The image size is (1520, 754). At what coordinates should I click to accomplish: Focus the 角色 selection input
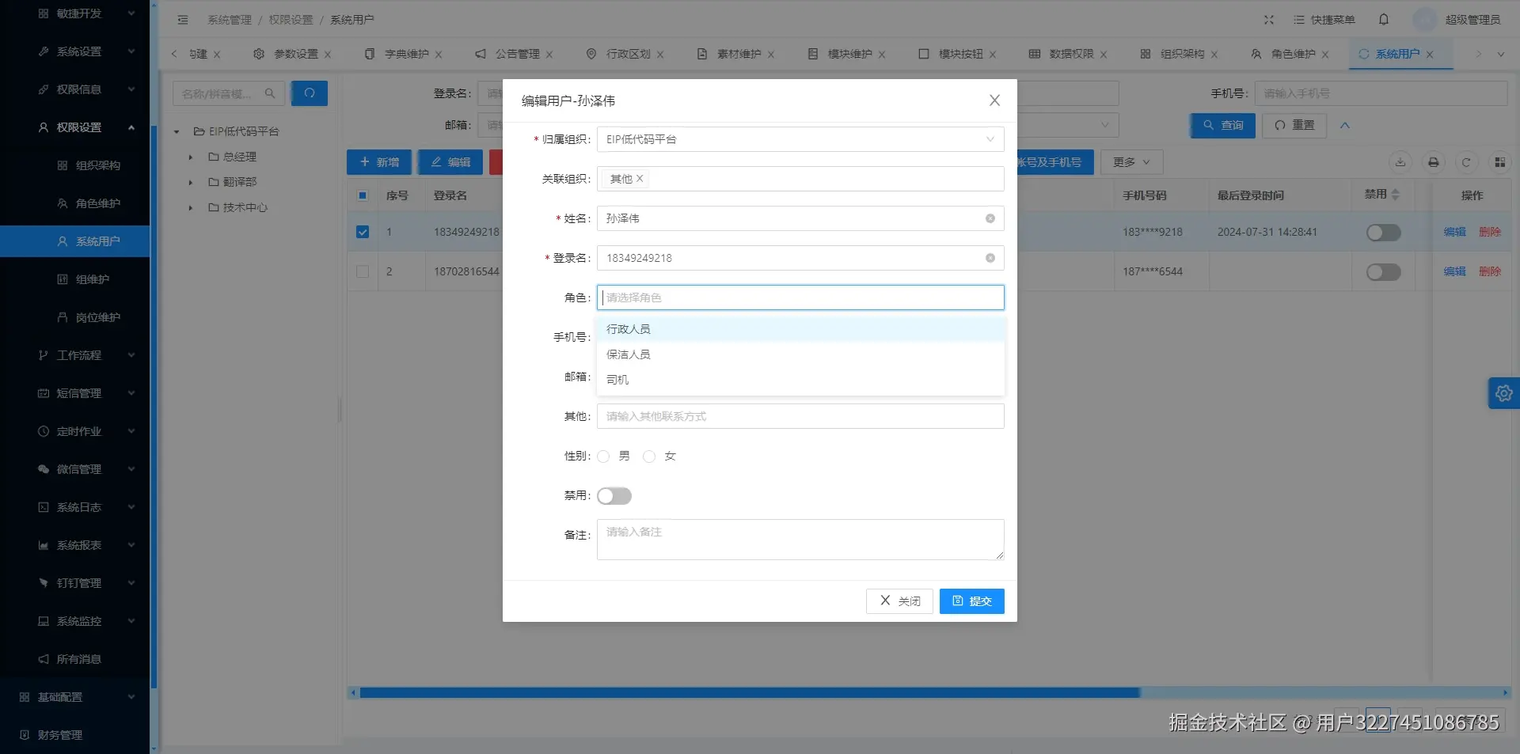[800, 297]
